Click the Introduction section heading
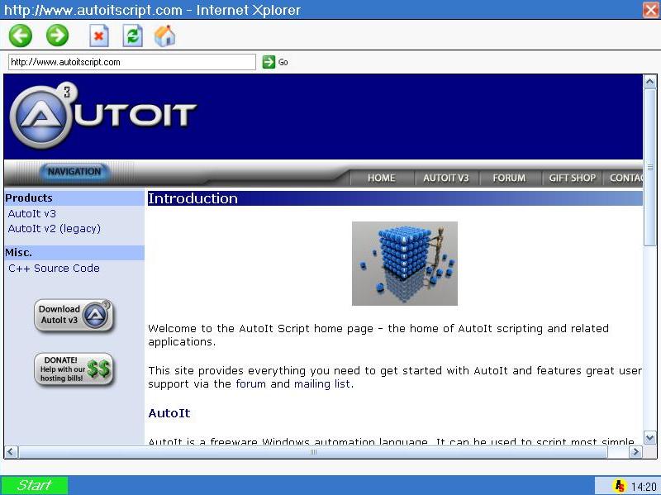Screen dimensions: 661x495 pos(395,198)
